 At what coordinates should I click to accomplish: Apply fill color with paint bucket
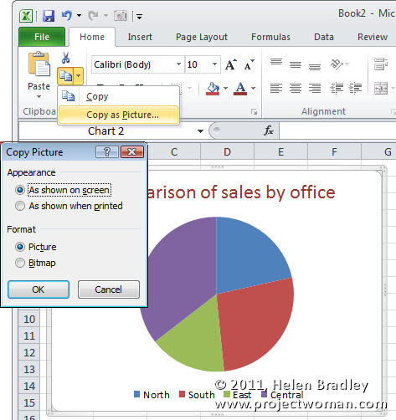[213, 89]
